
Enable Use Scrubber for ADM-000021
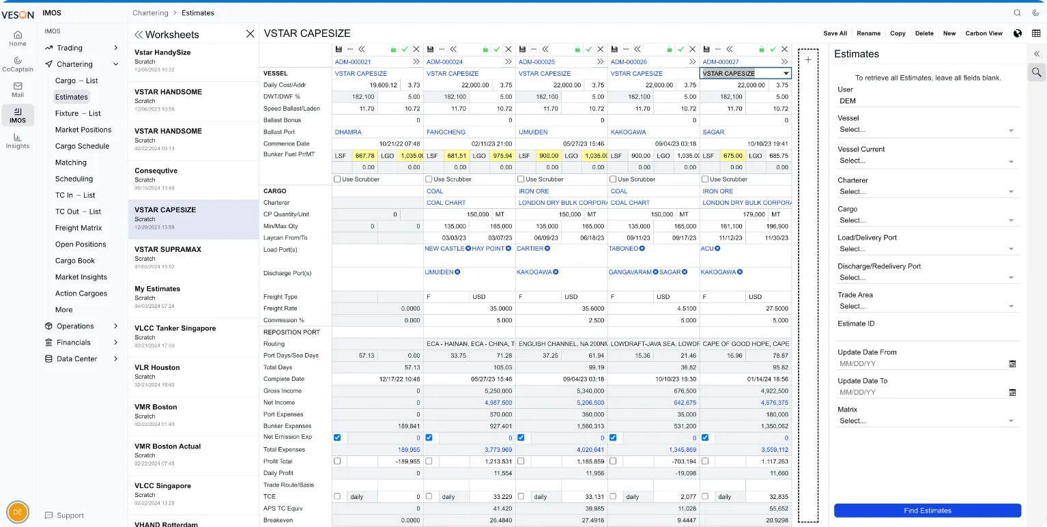coord(337,179)
